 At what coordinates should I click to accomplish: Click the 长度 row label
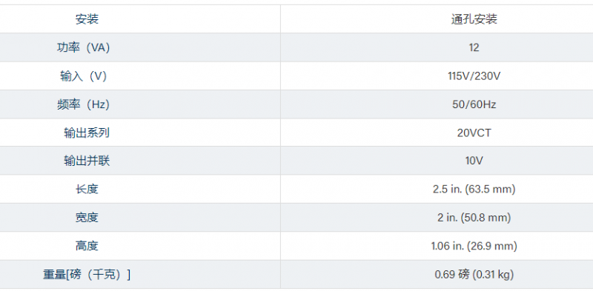(x=87, y=189)
